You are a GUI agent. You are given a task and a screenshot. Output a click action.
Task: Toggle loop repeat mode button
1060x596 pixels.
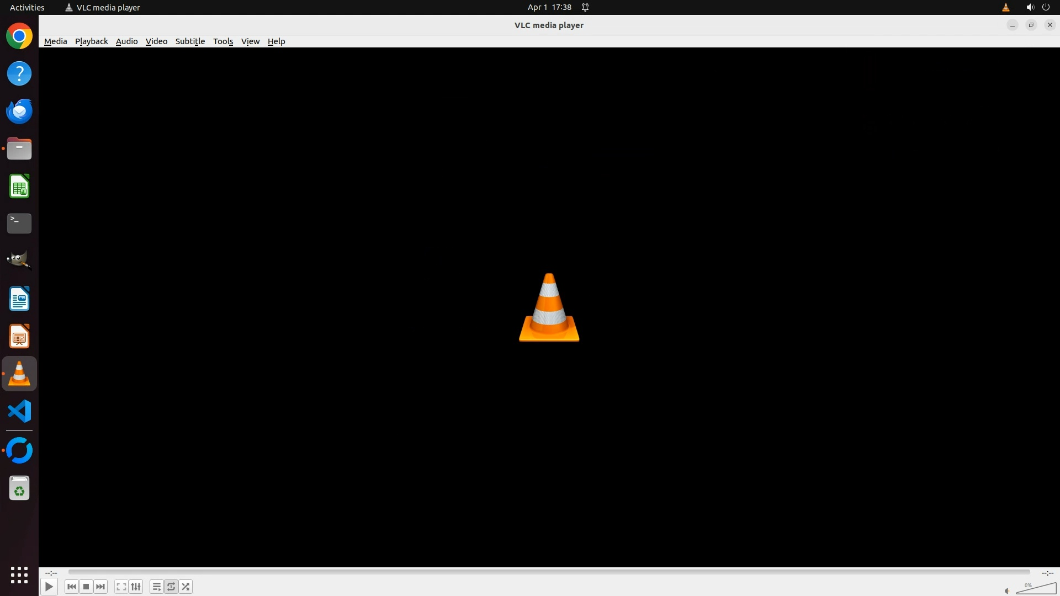tap(171, 587)
